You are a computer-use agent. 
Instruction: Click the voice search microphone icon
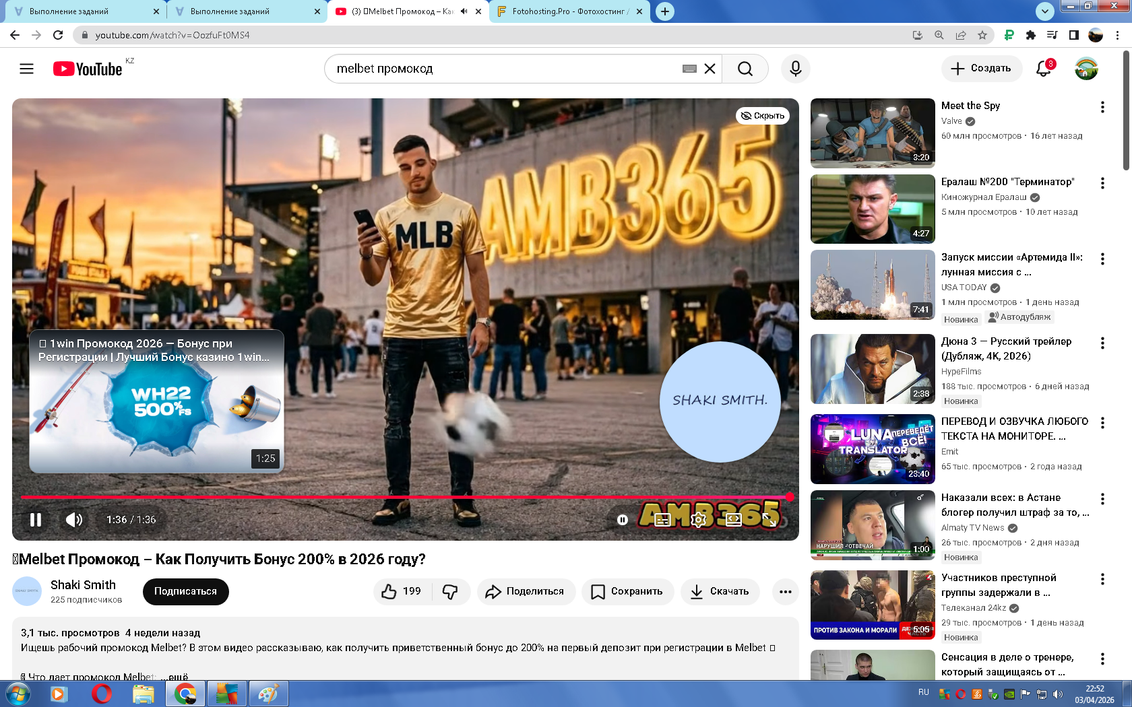coord(795,69)
